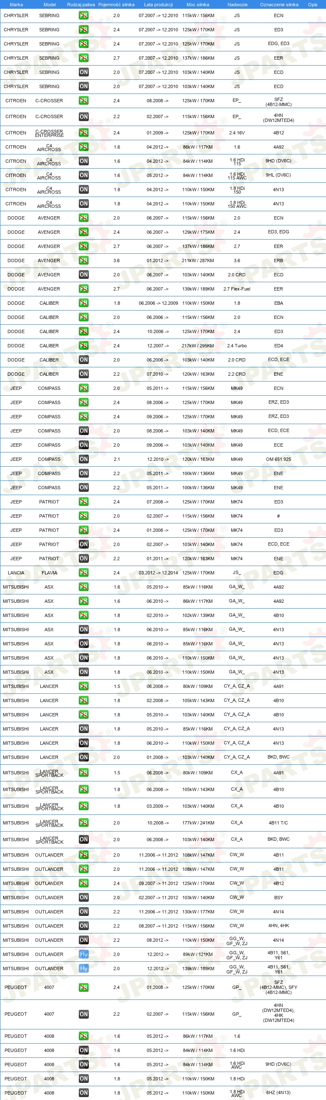This screenshot has height=1100, width=326.
Task: Select the 89kW / 121KM power cell
Action: [x=198, y=954]
